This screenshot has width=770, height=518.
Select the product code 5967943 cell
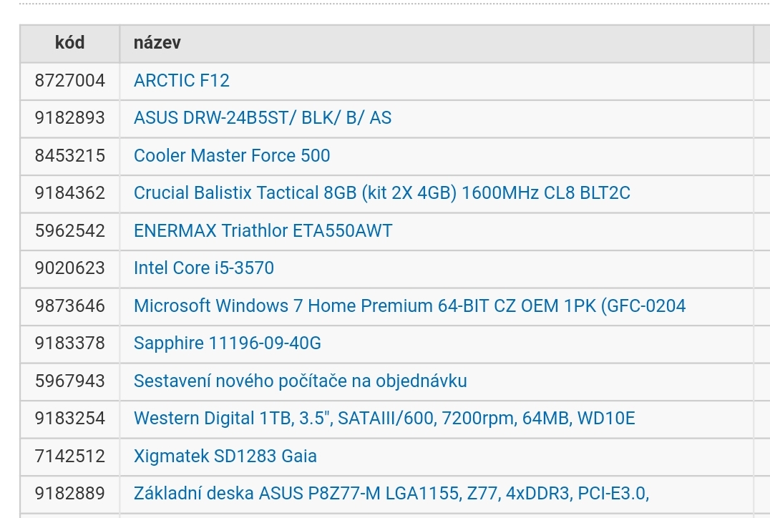click(x=69, y=381)
